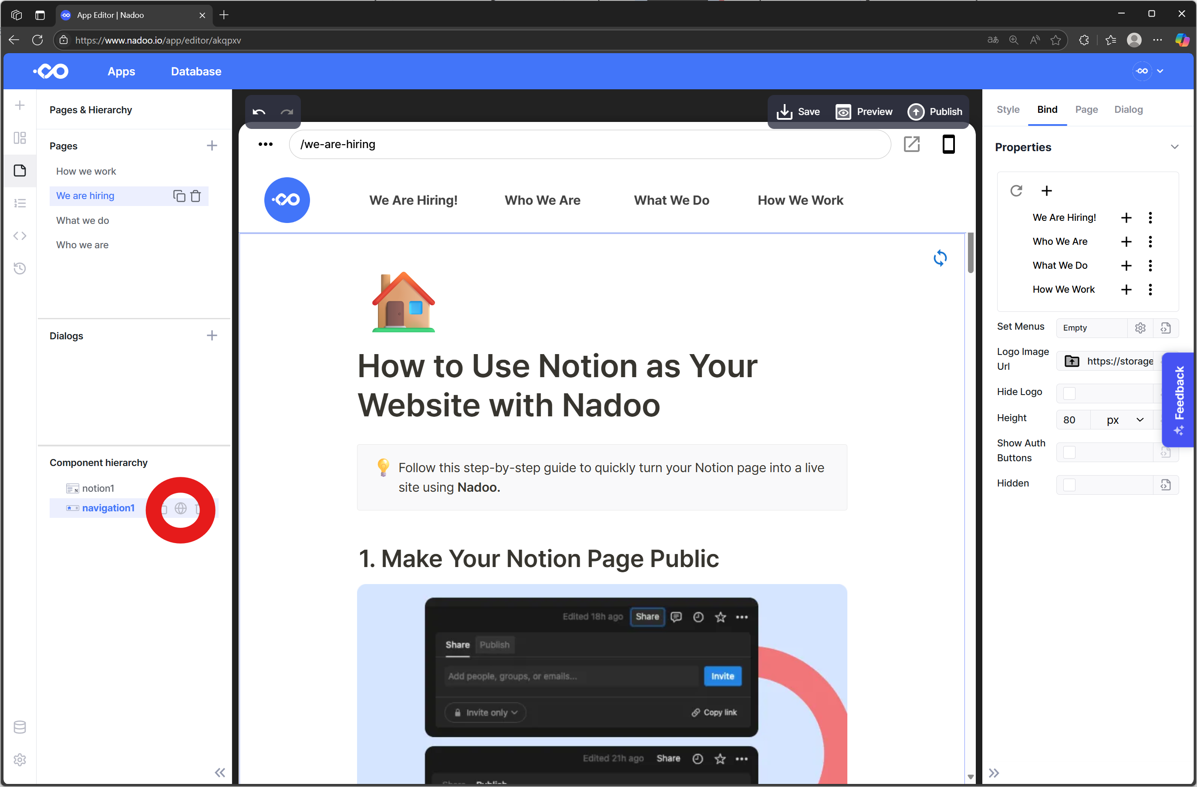Open the version history icon in the sidebar
Image resolution: width=1197 pixels, height=787 pixels.
pos(20,268)
